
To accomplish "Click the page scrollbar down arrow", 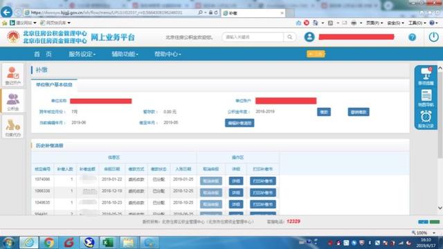I will point(440,207).
